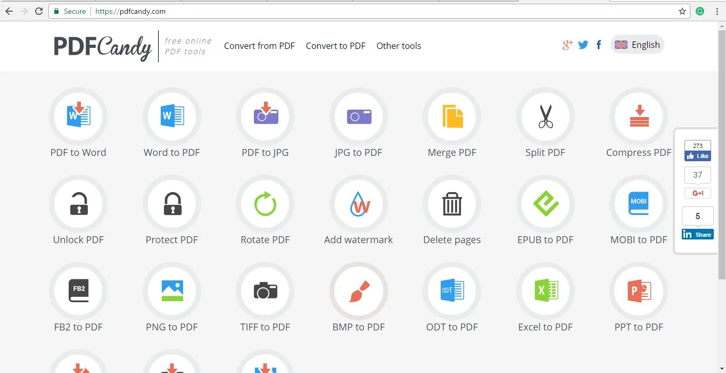Click the Google Plus icon in header

pyautogui.click(x=567, y=45)
